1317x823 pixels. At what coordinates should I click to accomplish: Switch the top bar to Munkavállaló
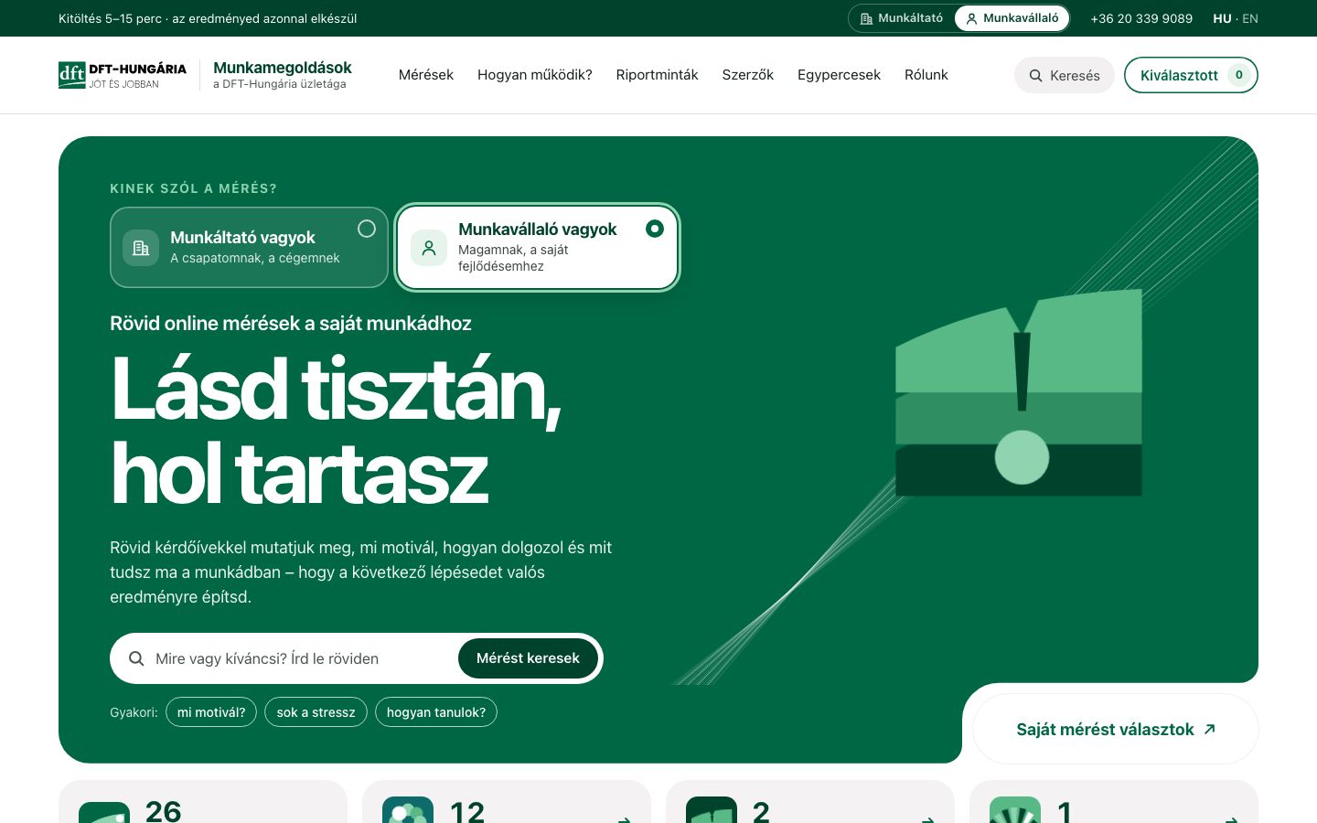coord(1012,18)
